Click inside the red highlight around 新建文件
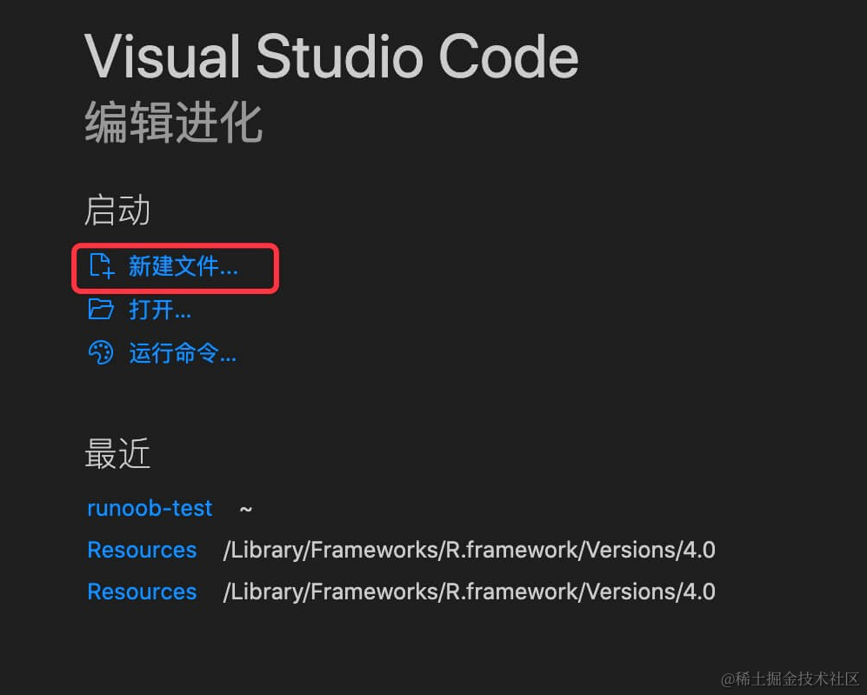 174,268
